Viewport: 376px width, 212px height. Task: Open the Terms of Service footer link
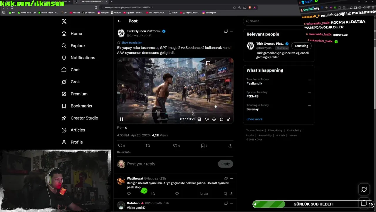255,130
